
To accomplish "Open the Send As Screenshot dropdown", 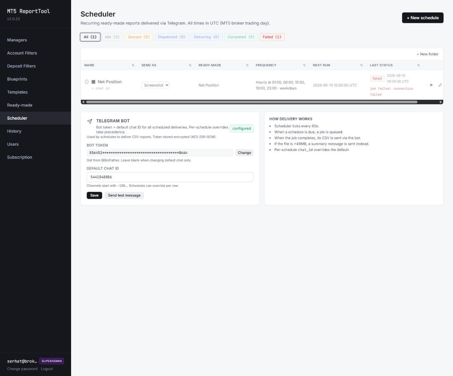I will (155, 85).
